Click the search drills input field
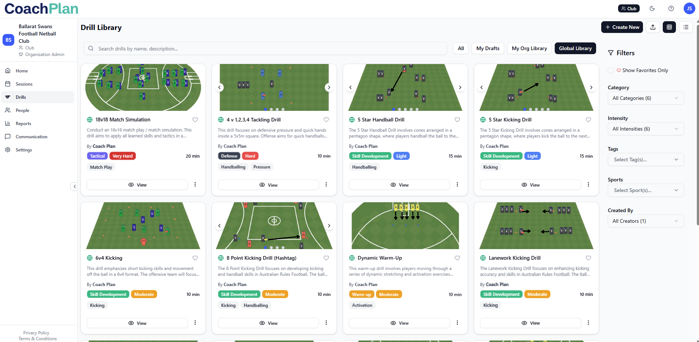Image resolution: width=699 pixels, height=342 pixels. (x=265, y=48)
